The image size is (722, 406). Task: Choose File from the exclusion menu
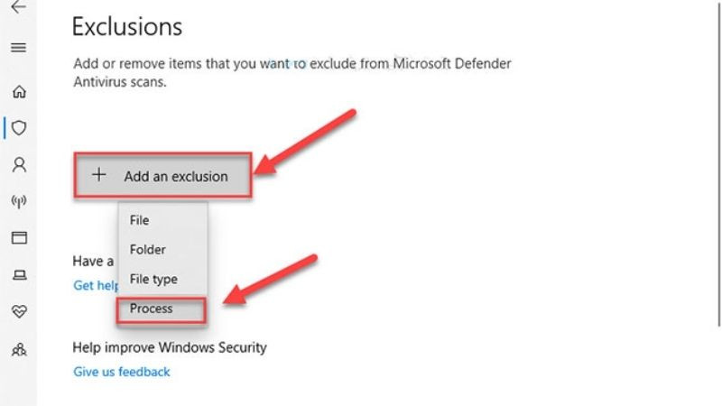139,220
